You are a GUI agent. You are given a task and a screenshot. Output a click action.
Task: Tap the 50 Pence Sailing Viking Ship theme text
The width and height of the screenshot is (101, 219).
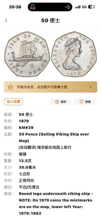54,138
